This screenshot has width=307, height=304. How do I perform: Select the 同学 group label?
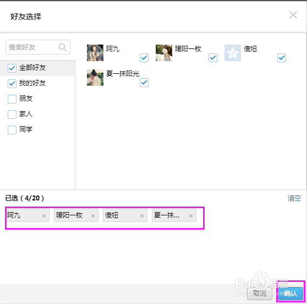[26, 129]
